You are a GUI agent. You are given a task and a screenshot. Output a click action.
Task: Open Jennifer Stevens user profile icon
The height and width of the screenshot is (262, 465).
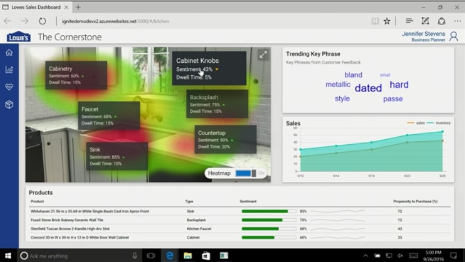454,36
